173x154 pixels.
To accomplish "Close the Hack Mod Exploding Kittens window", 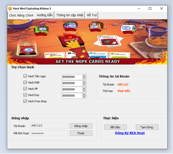I will [x=162, y=8].
